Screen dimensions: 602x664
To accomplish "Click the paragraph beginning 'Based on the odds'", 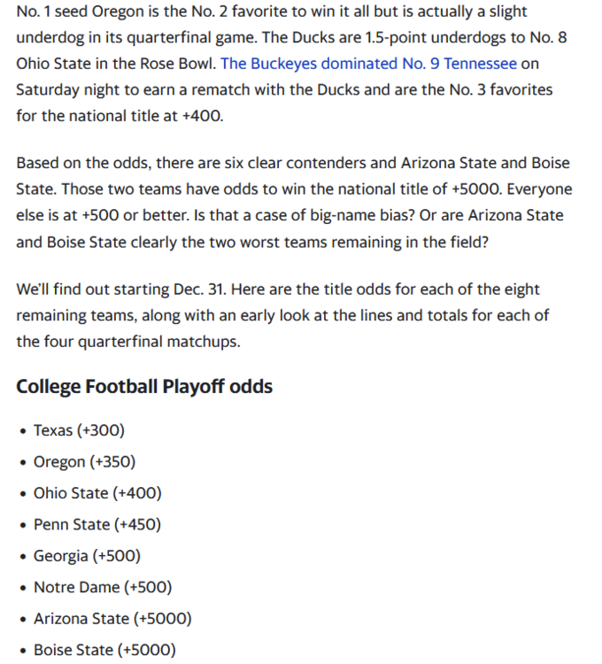I will 292,202.
